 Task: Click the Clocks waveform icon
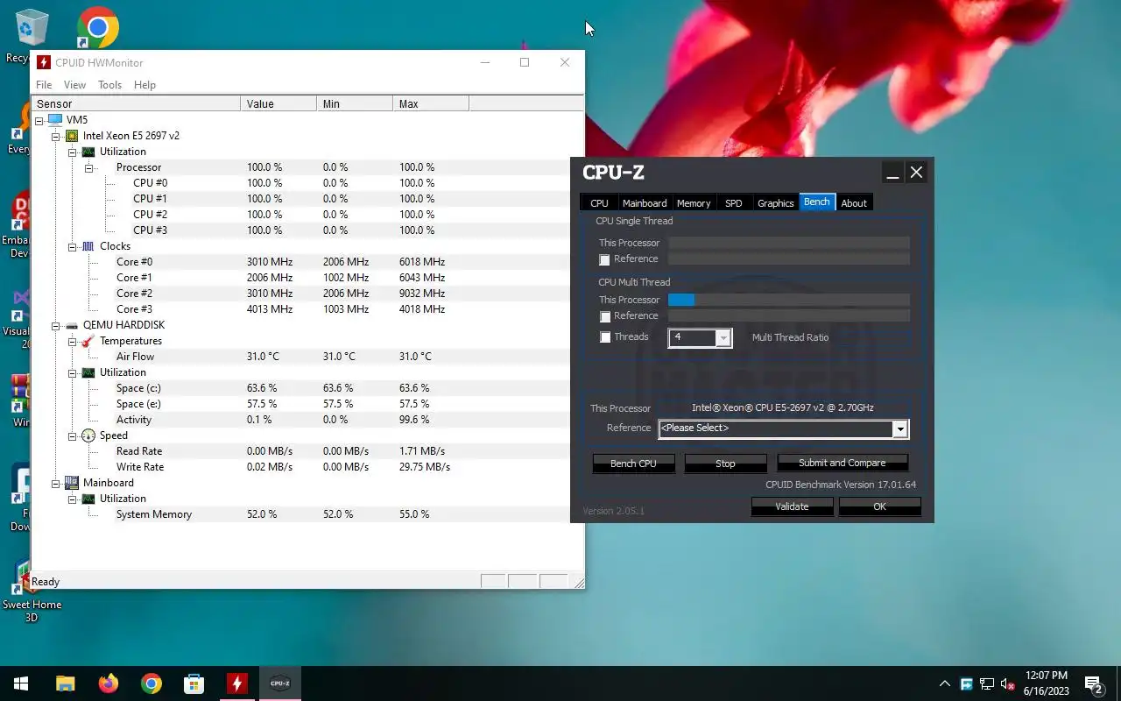click(88, 246)
